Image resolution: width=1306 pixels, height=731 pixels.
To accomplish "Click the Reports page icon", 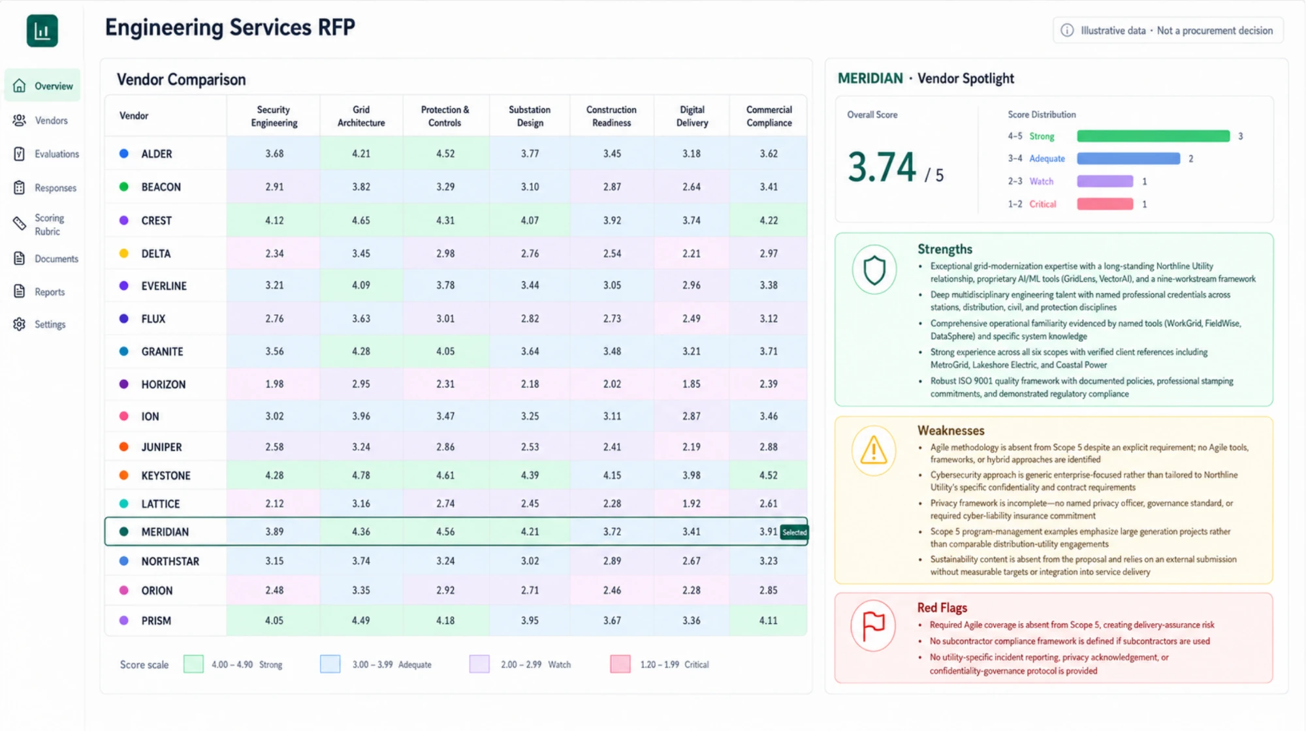I will (20, 292).
